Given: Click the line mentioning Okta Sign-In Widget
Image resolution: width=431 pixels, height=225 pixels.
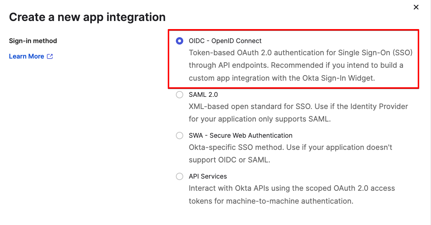Looking at the screenshot, I should click(282, 78).
